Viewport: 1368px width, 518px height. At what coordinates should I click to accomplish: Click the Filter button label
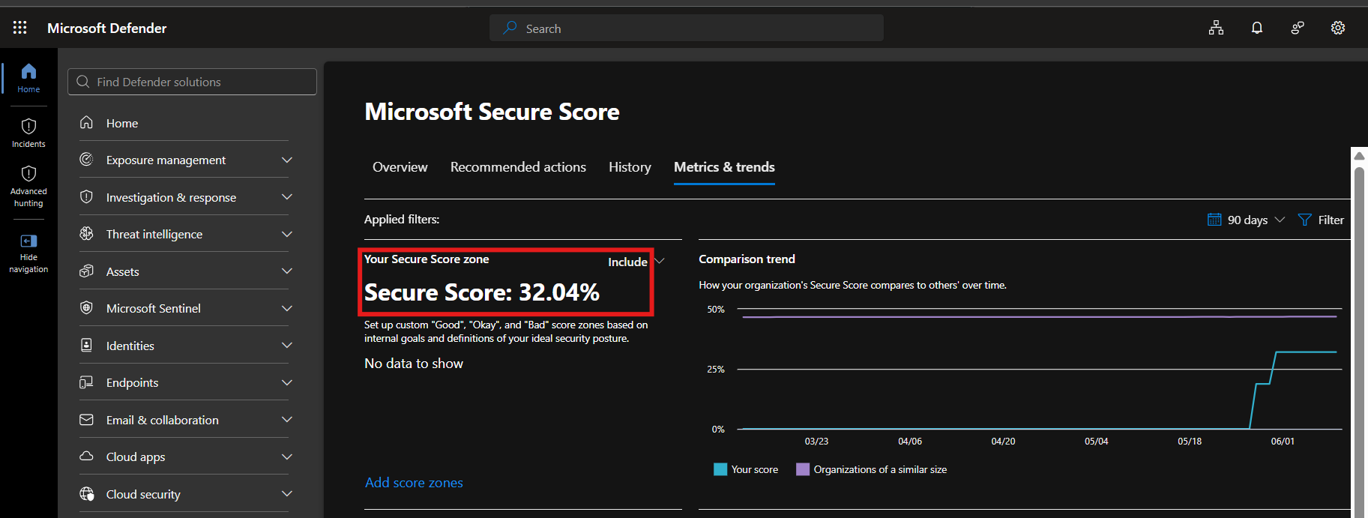click(1331, 220)
